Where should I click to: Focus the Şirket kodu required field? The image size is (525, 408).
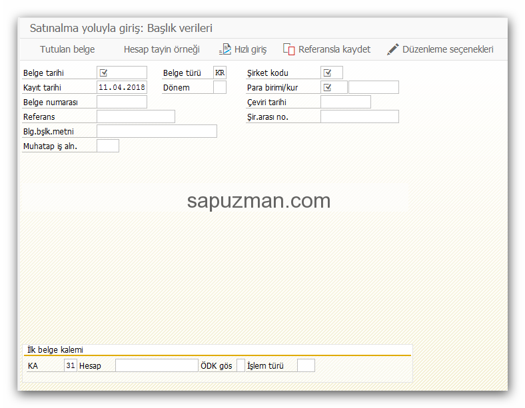pos(332,73)
